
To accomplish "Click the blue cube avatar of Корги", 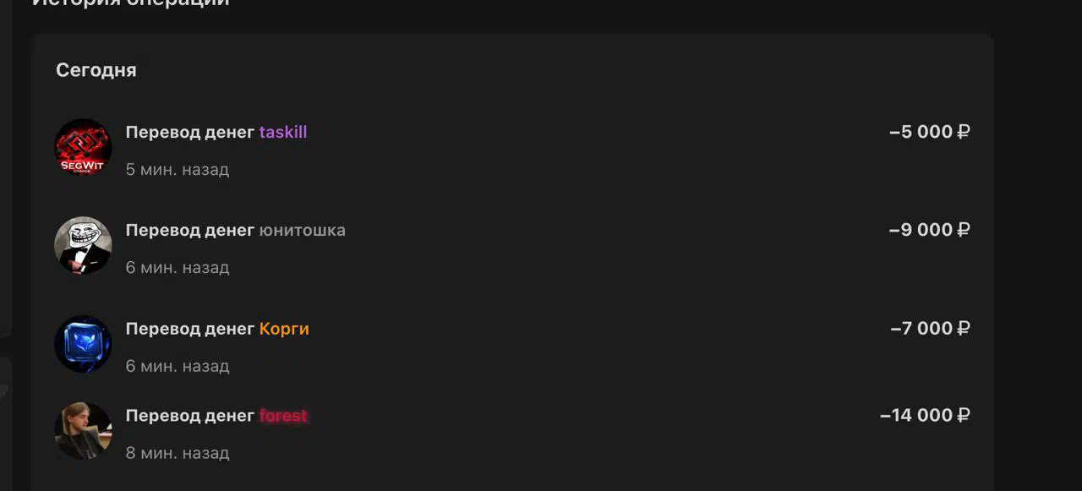I will pos(83,344).
